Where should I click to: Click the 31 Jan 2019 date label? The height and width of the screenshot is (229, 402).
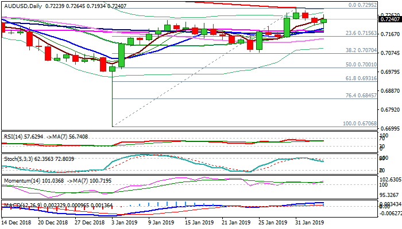(x=310, y=222)
